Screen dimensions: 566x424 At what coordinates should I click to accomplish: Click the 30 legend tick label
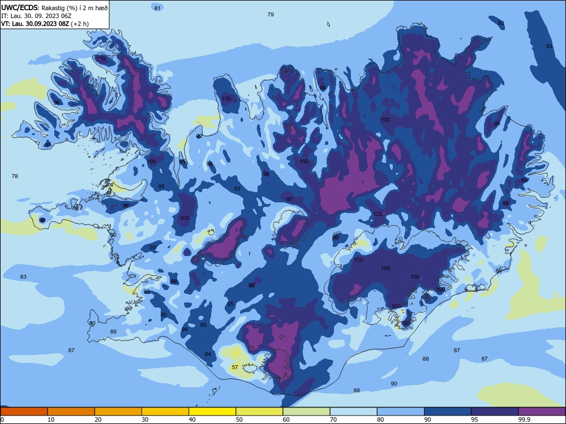pos(145,419)
